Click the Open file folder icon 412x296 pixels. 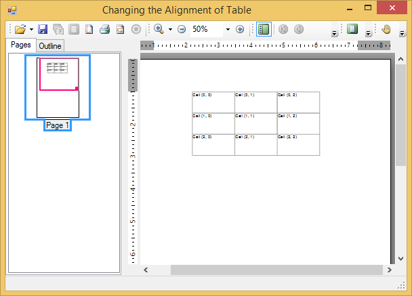coord(20,29)
